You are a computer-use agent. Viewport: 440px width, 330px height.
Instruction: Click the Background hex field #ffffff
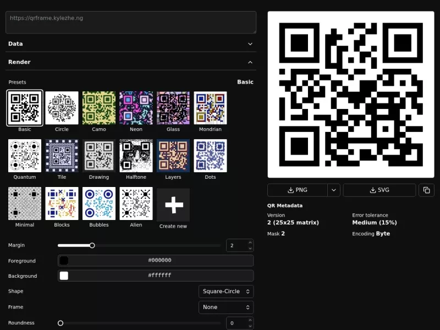(x=156, y=276)
